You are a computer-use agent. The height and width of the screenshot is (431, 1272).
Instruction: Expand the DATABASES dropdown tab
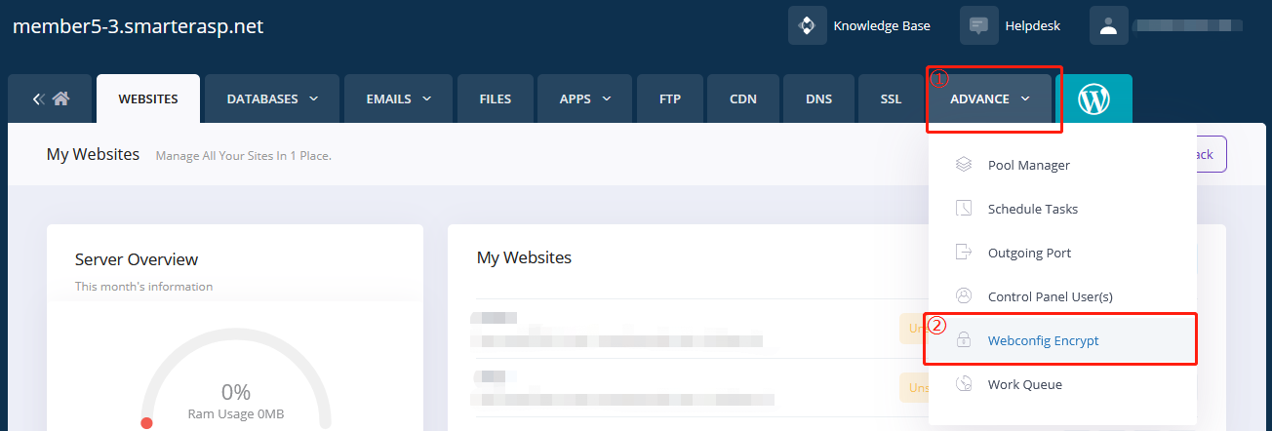pos(272,98)
